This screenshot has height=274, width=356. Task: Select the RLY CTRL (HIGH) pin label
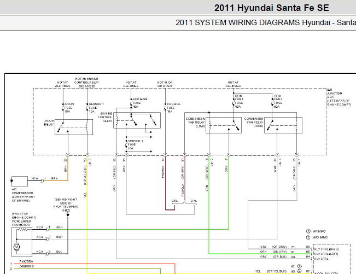pos(326,249)
